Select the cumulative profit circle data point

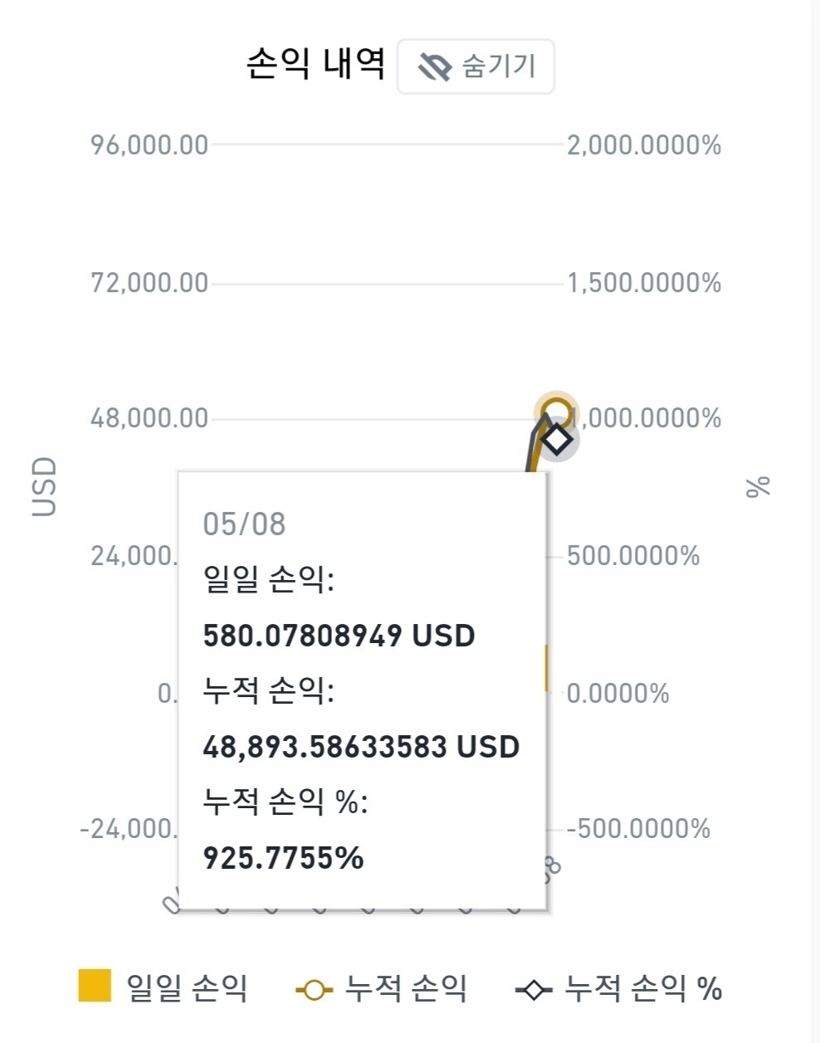click(x=556, y=412)
